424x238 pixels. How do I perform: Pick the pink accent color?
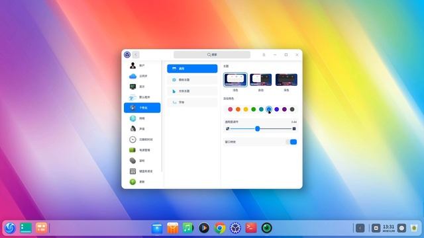pyautogui.click(x=230, y=109)
